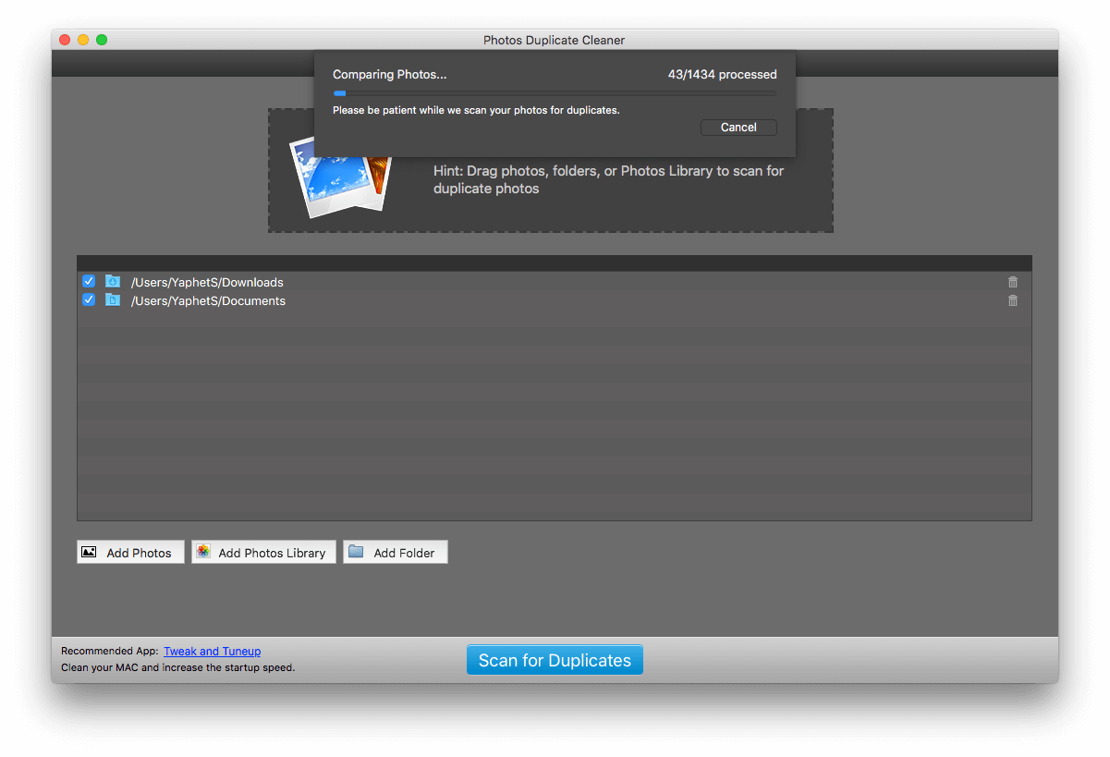Click the blue folder icon on Add Folder button

(355, 551)
